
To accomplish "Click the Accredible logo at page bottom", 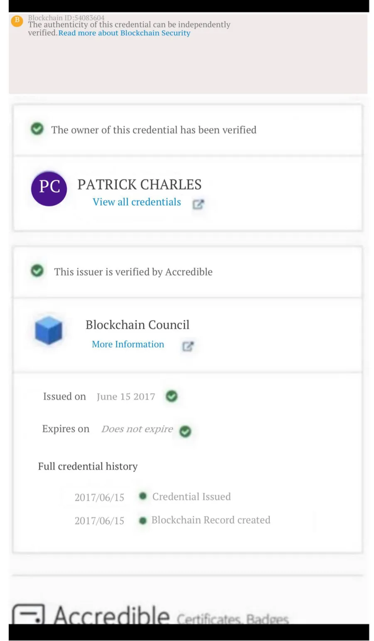I will point(91,614).
